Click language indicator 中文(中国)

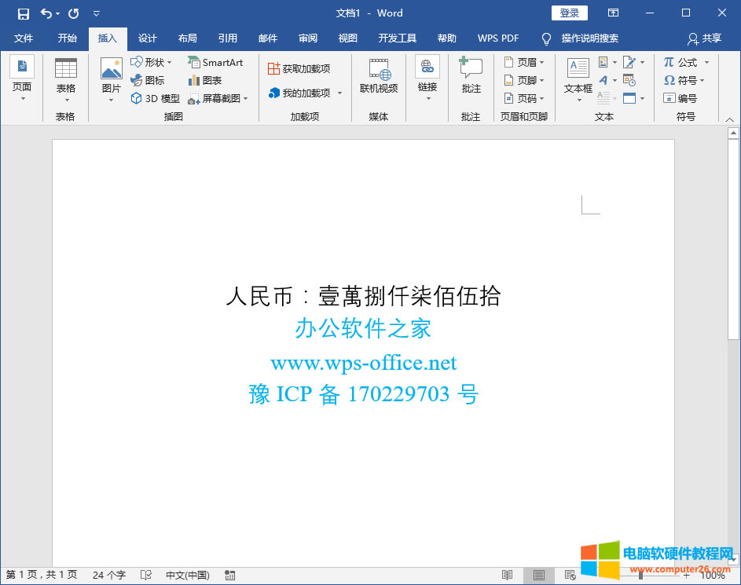pyautogui.click(x=188, y=575)
